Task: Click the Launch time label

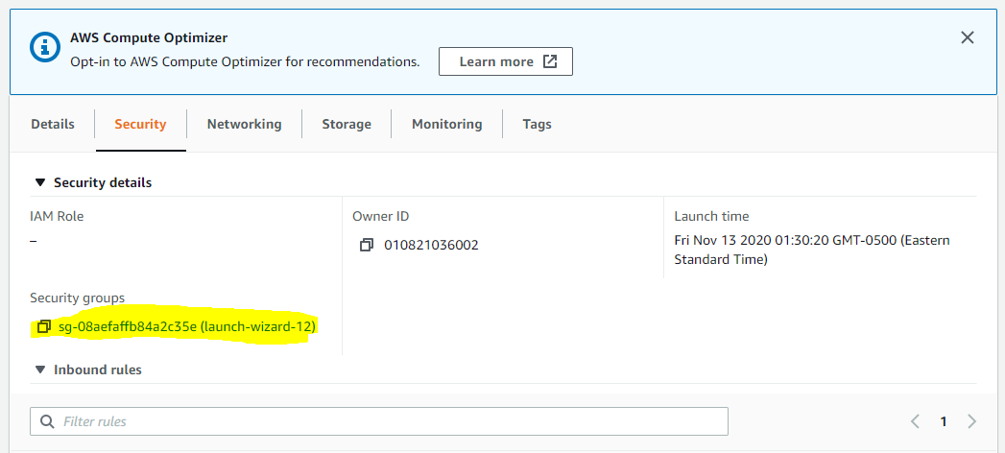Action: point(711,216)
